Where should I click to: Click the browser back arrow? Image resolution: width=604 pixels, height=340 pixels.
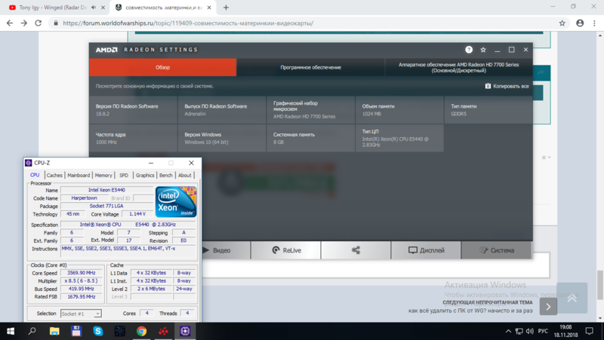[10, 23]
